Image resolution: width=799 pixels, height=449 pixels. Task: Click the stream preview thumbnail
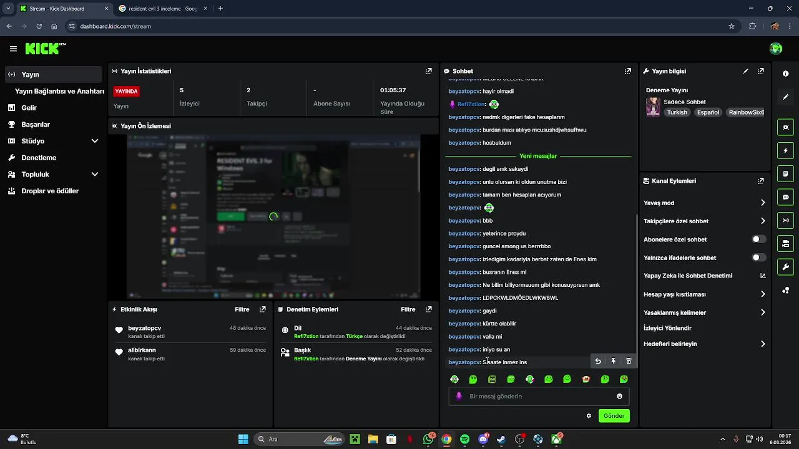tap(273, 216)
